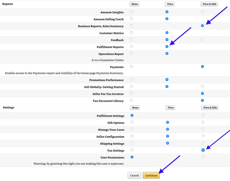This screenshot has height=181, width=230.
Task: Select View for Gift Options
Action: (x=167, y=122)
